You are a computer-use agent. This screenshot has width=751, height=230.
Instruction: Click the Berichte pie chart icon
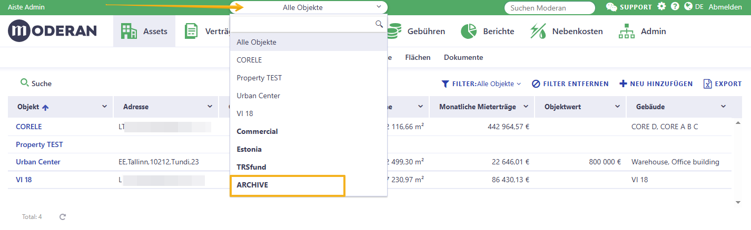(469, 31)
